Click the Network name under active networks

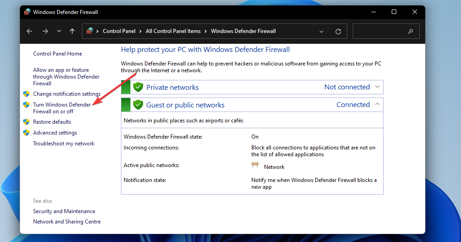274,167
